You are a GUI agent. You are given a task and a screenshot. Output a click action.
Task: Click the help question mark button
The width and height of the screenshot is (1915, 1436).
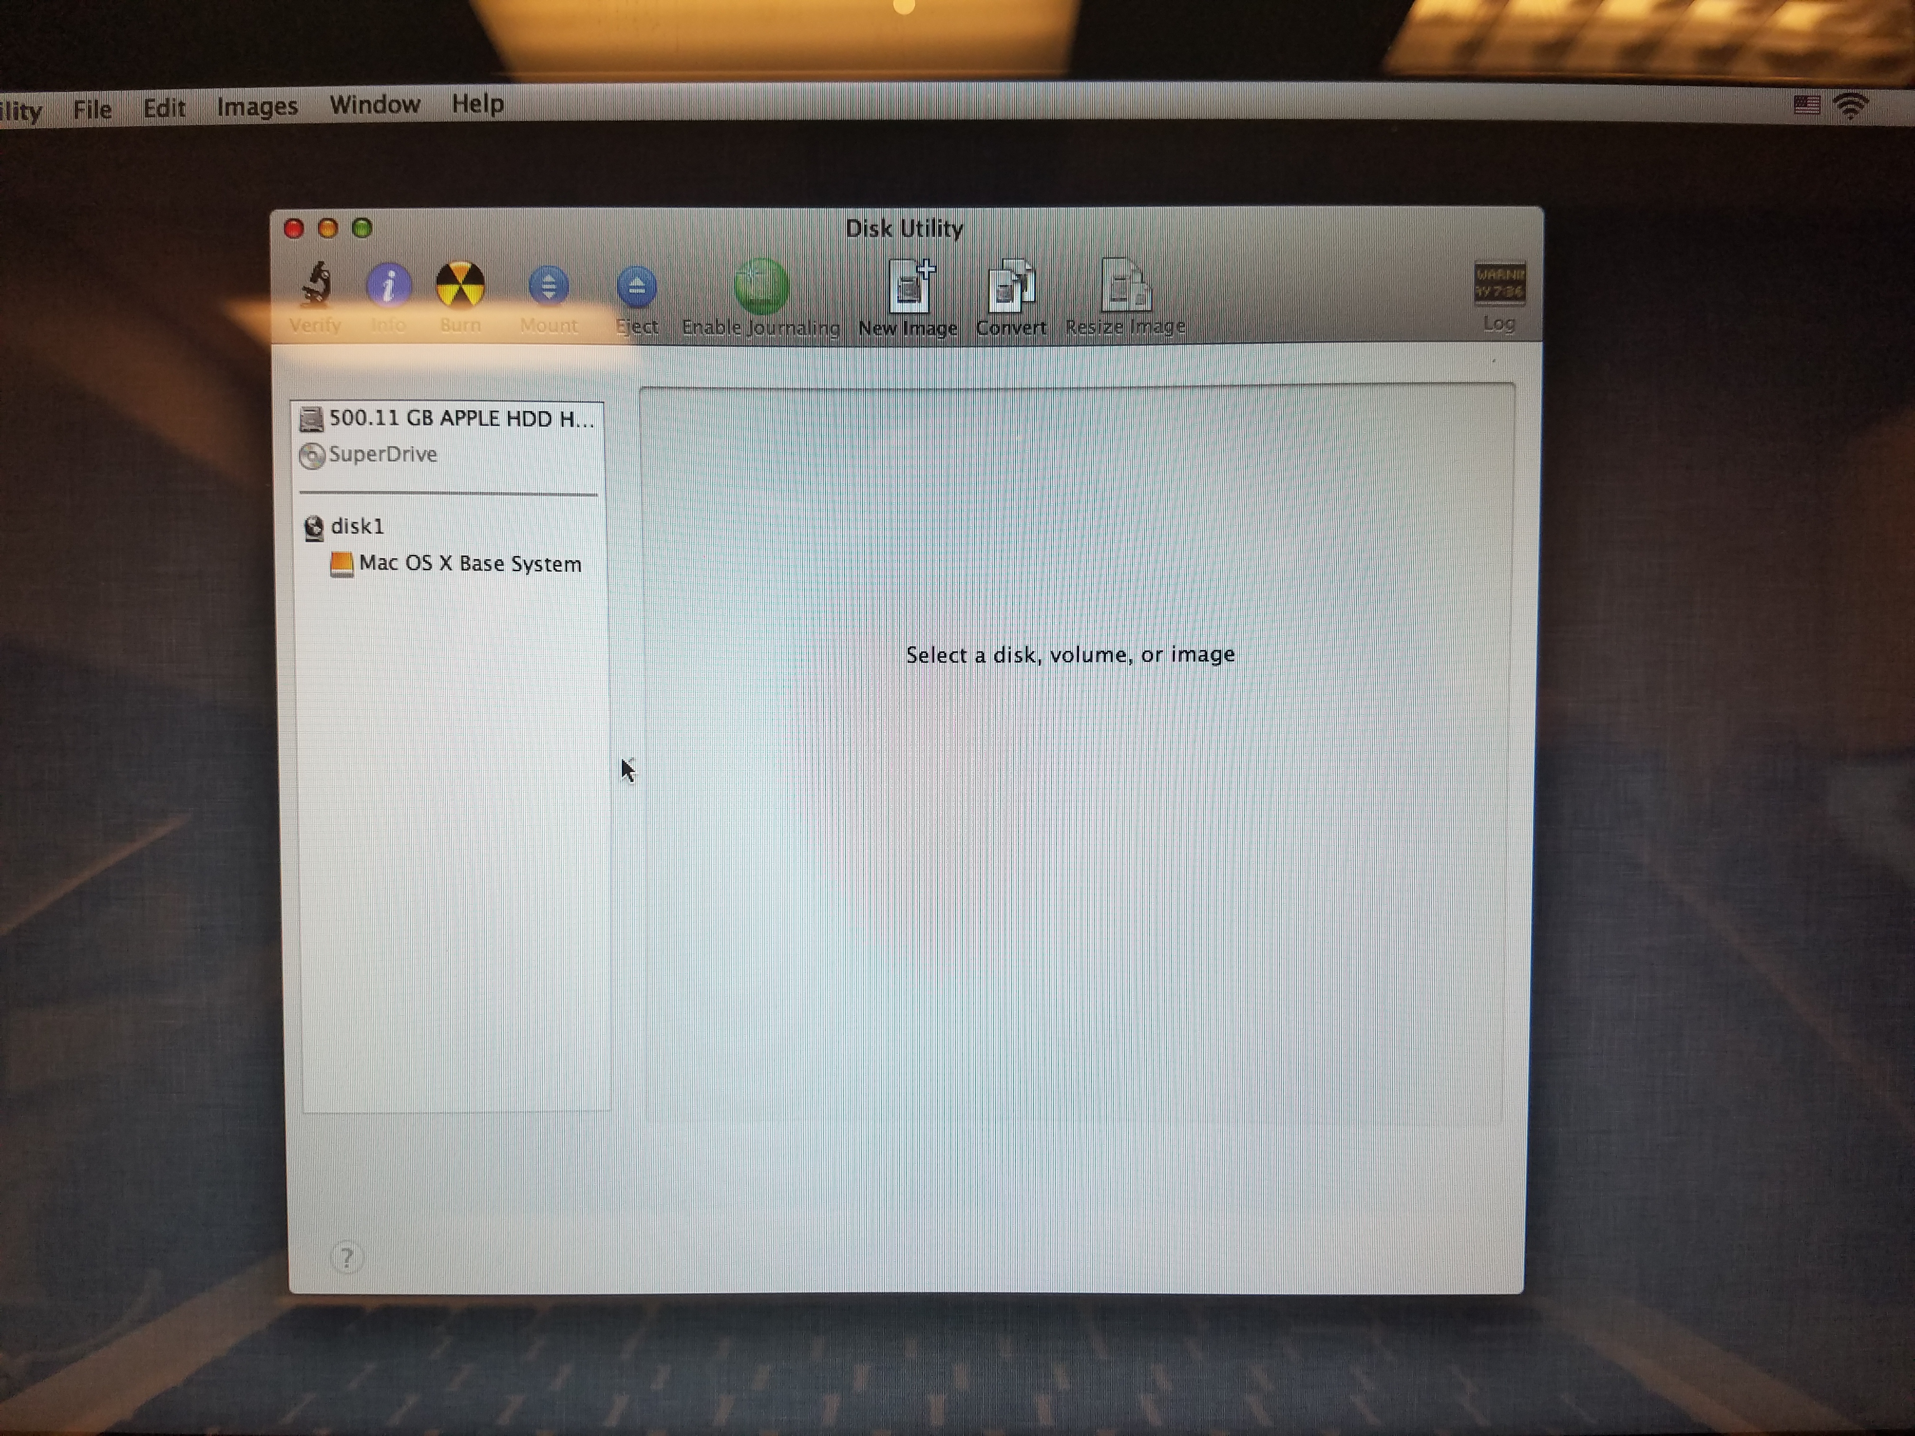click(346, 1257)
